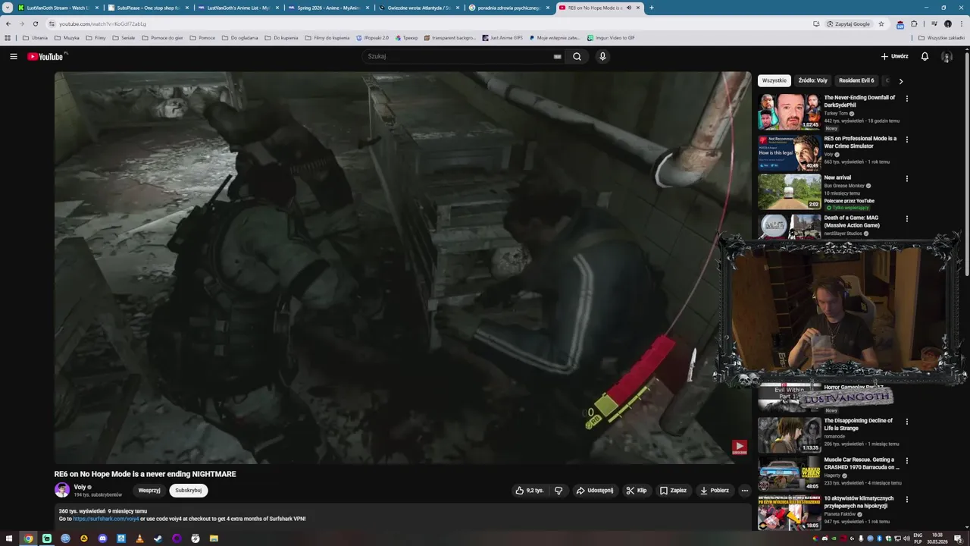Like the video with 9,2 tys. likes
The image size is (970, 546).
click(x=530, y=491)
